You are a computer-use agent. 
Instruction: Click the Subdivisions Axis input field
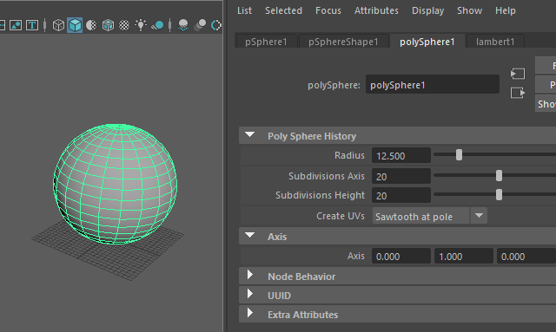coord(401,176)
